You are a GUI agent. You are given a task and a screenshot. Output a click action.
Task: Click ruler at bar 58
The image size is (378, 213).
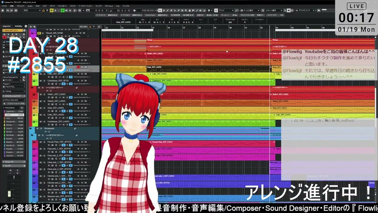pyautogui.click(x=199, y=28)
